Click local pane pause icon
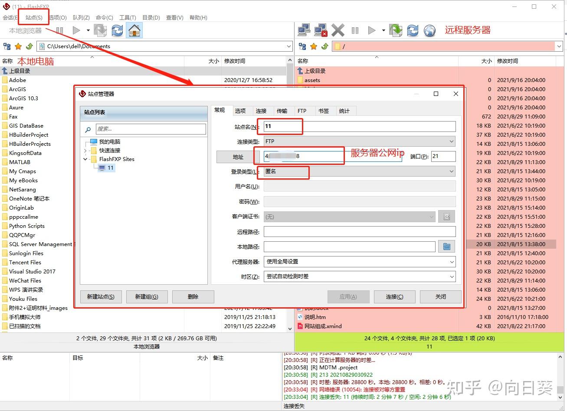567x411 pixels. pos(60,30)
